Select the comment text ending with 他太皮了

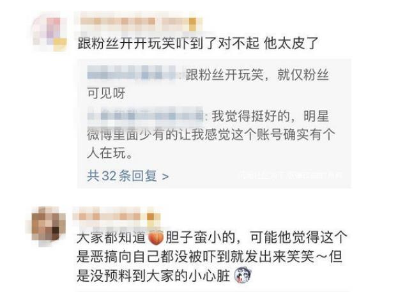tap(198, 43)
